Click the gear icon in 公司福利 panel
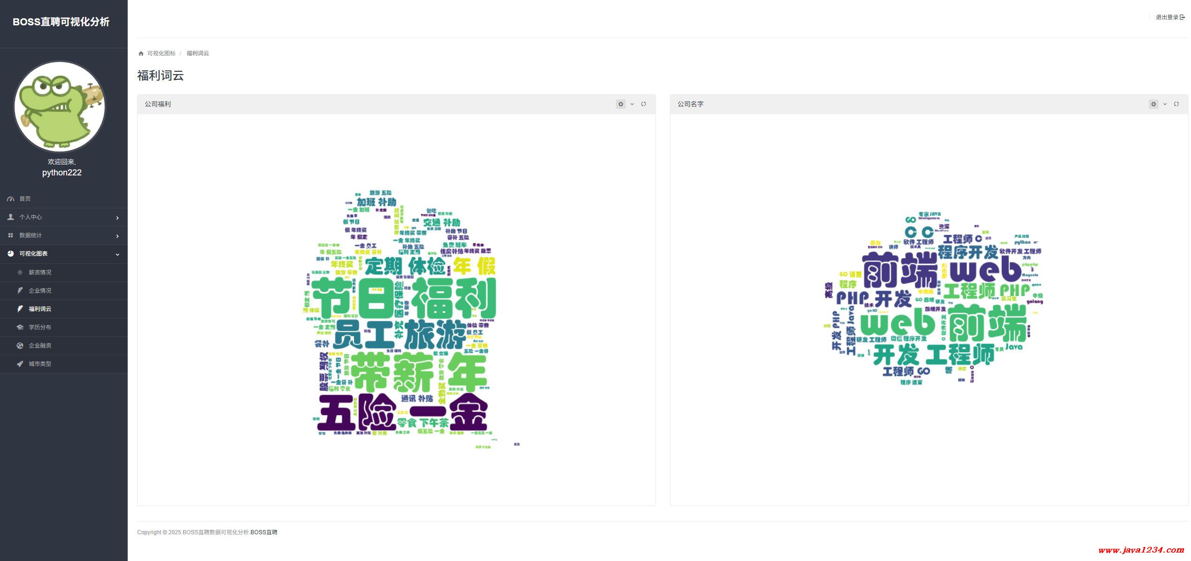Image resolution: width=1191 pixels, height=561 pixels. click(x=621, y=104)
